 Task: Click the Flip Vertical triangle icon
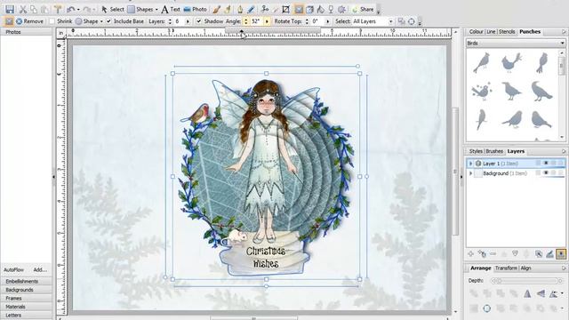(x=541, y=293)
